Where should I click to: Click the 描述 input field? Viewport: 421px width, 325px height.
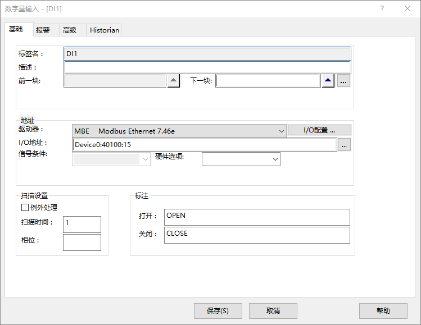[207, 67]
